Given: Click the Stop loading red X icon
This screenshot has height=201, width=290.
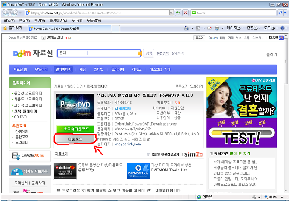Looking at the screenshot, I should [185, 13].
